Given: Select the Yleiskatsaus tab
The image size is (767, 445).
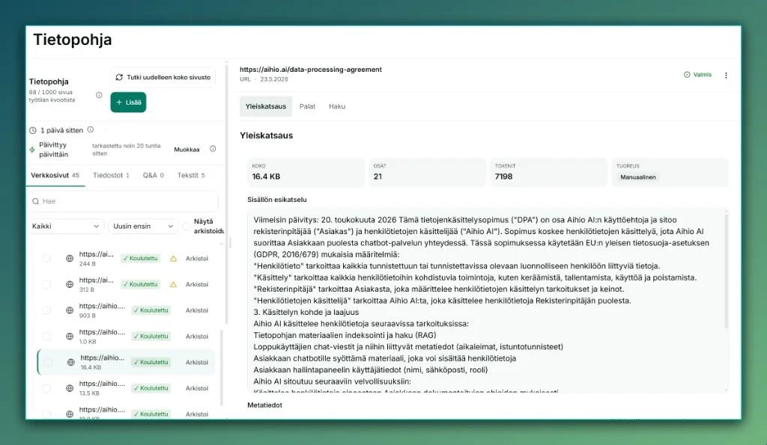Looking at the screenshot, I should (x=266, y=106).
